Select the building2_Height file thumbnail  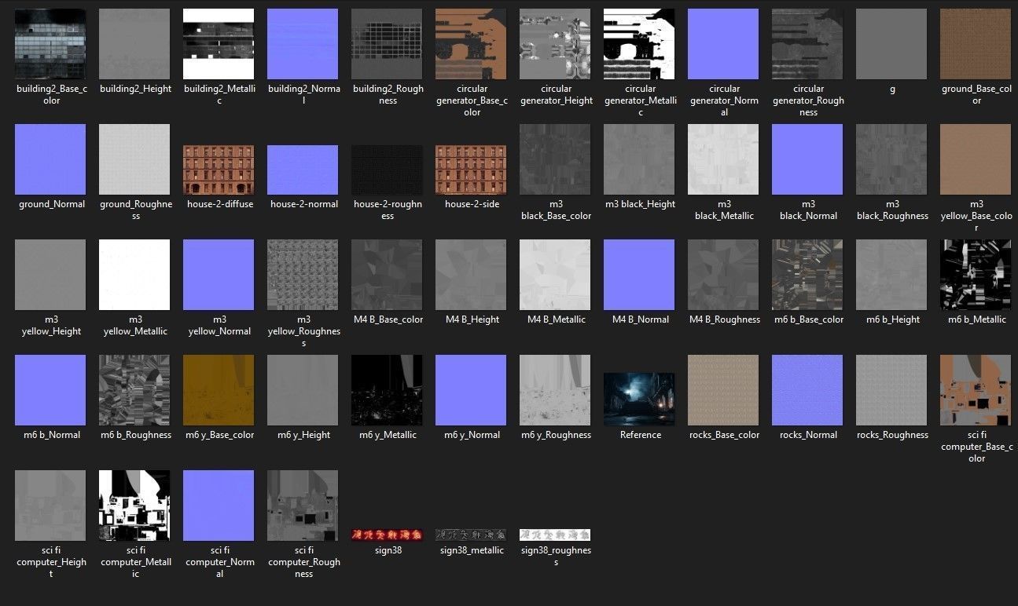134,44
